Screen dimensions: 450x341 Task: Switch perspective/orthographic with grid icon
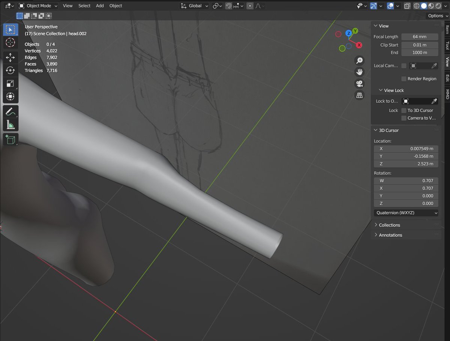[360, 95]
